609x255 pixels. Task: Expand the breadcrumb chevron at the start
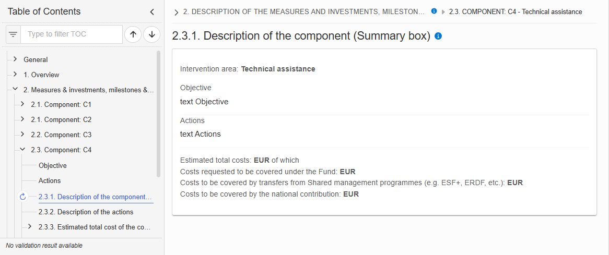pyautogui.click(x=177, y=13)
